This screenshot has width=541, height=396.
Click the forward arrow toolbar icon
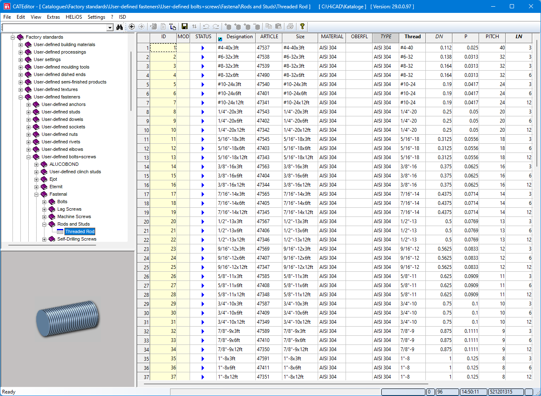[x=141, y=27]
